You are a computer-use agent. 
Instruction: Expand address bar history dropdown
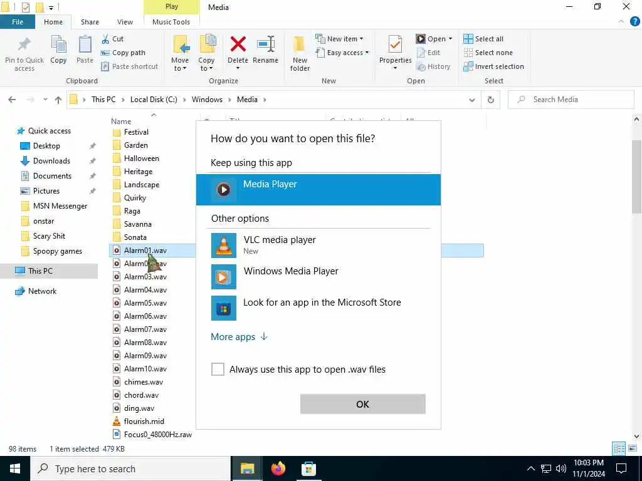coord(471,100)
